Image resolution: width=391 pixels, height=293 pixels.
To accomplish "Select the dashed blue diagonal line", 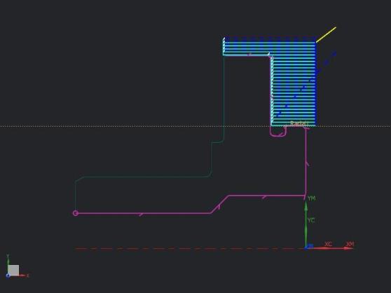I will [x=306, y=85].
